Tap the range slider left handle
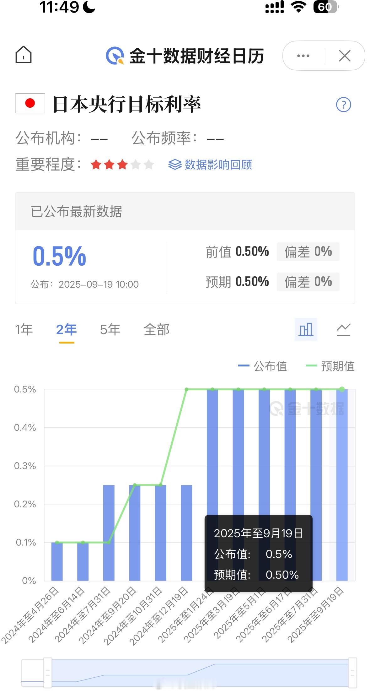Viewport: 370px width, 693px height. click(48, 673)
